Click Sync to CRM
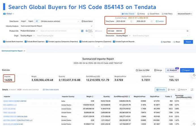 143,70
